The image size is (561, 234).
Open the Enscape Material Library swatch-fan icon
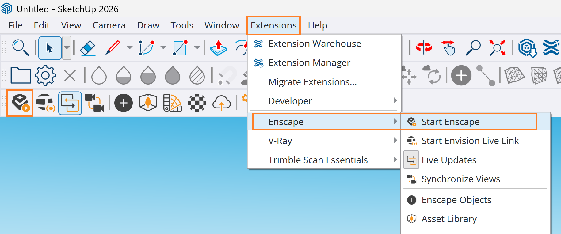coord(173,103)
